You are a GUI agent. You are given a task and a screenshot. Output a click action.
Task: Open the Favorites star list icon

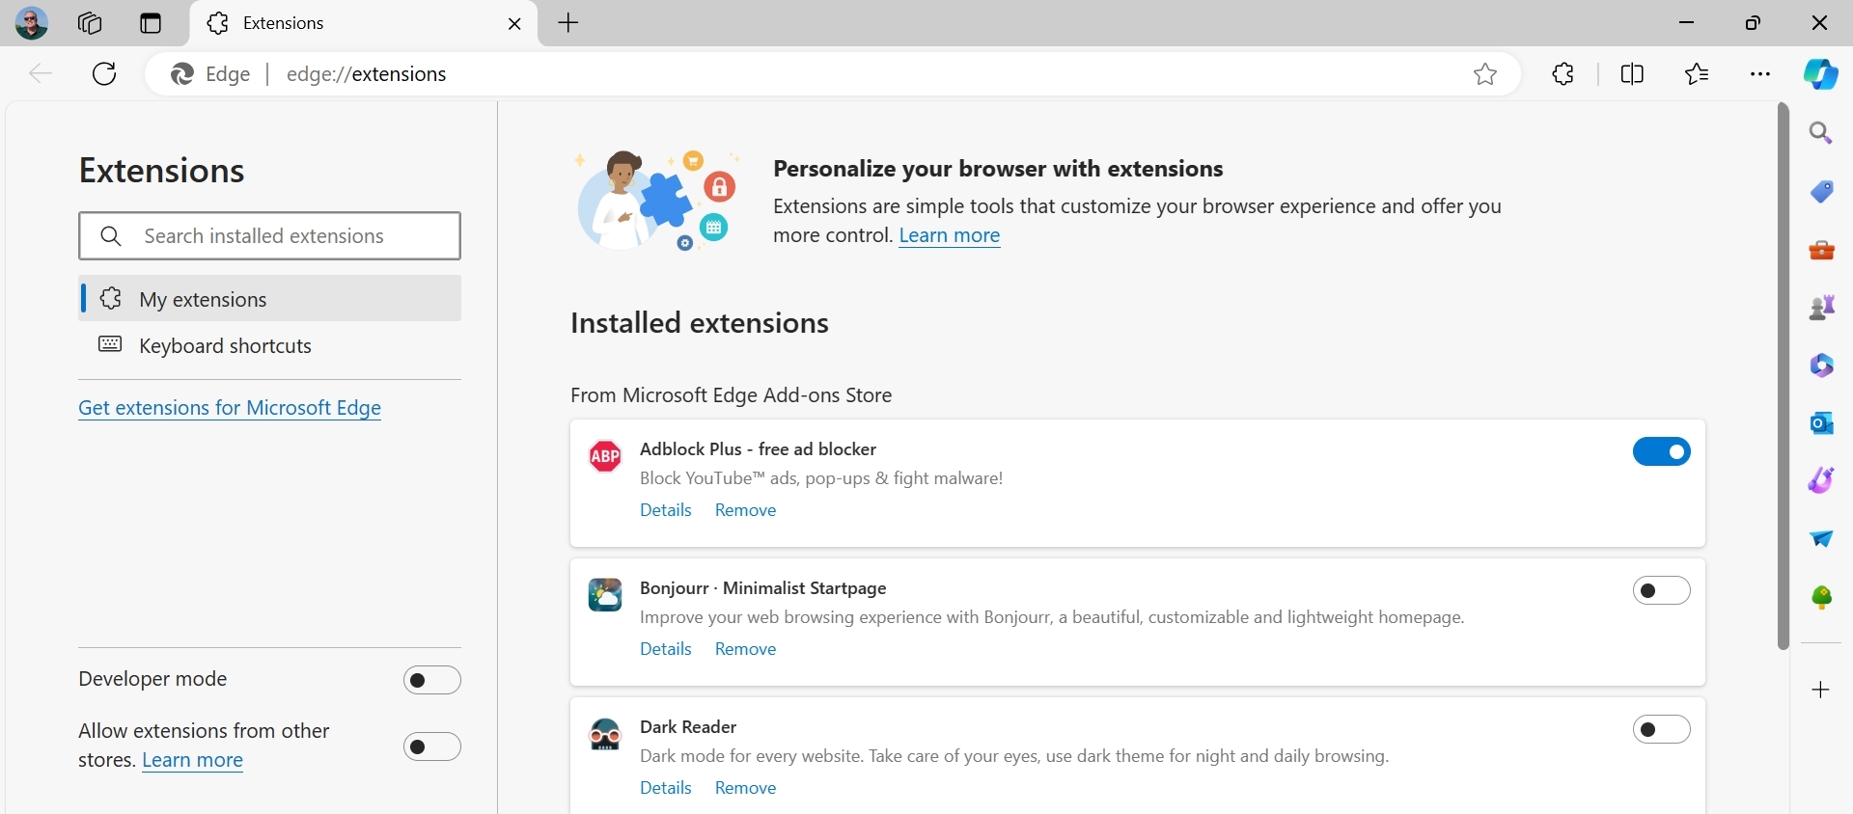click(1697, 74)
